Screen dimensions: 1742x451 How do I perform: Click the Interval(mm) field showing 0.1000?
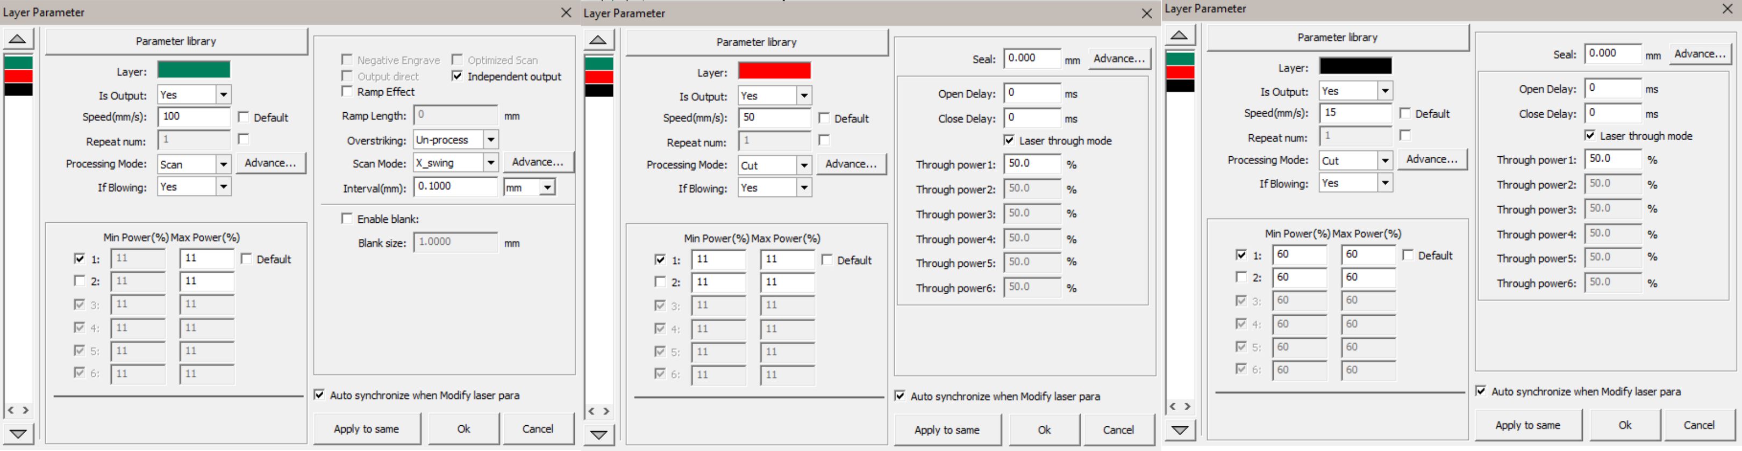[x=455, y=186]
